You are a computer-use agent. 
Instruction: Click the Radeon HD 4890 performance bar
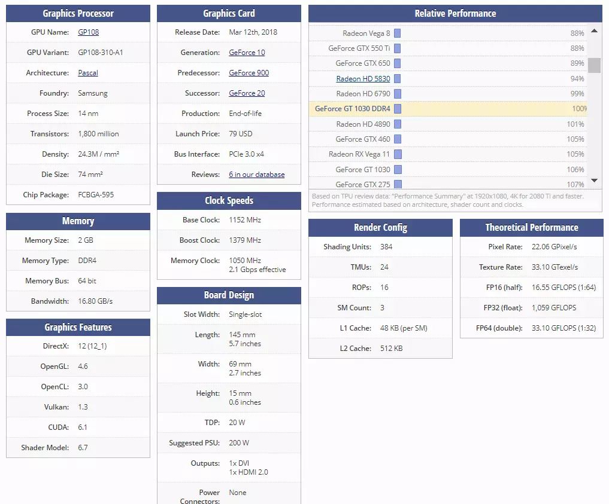pos(398,124)
